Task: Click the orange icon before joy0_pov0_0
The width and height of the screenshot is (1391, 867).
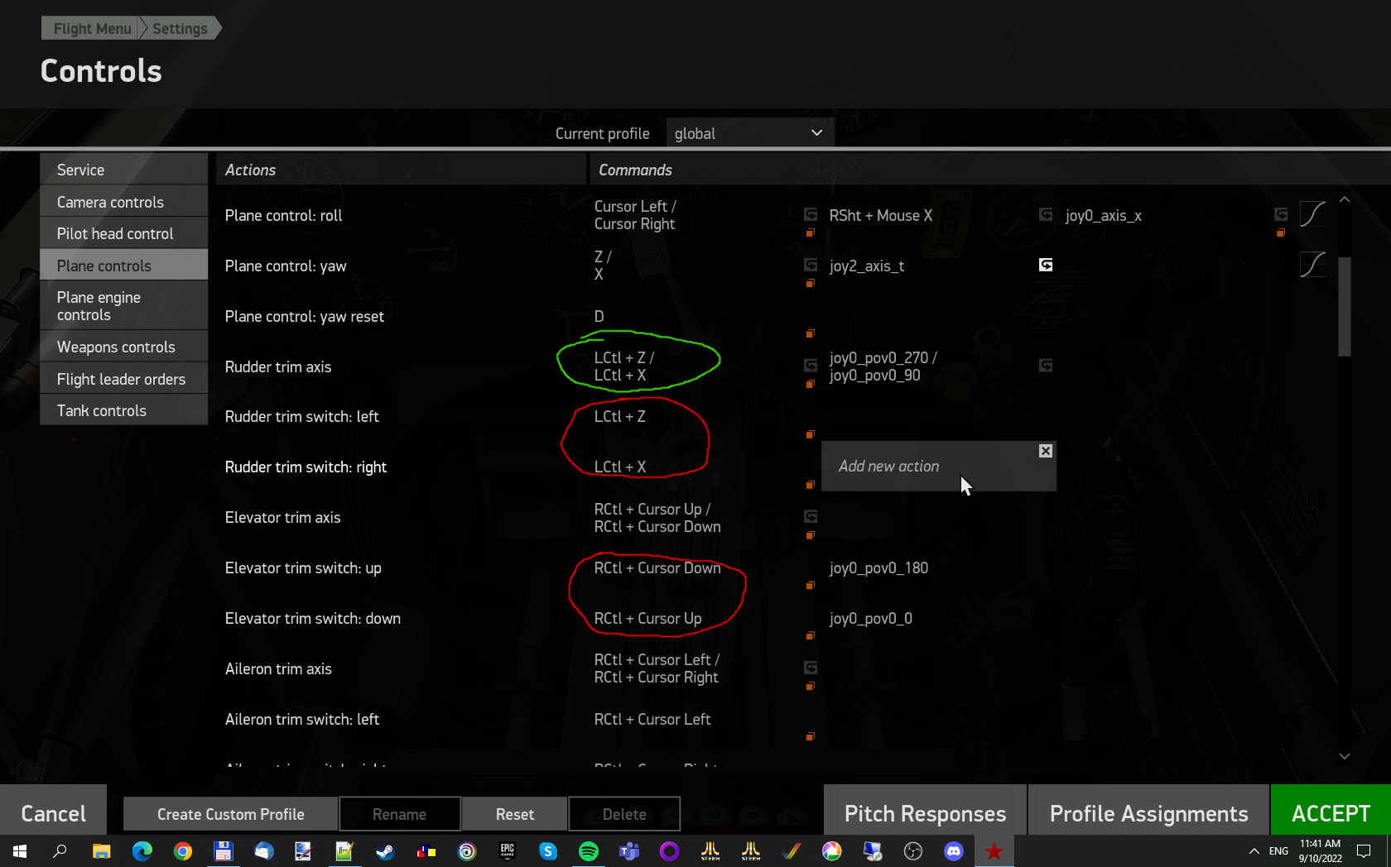Action: [x=811, y=636]
